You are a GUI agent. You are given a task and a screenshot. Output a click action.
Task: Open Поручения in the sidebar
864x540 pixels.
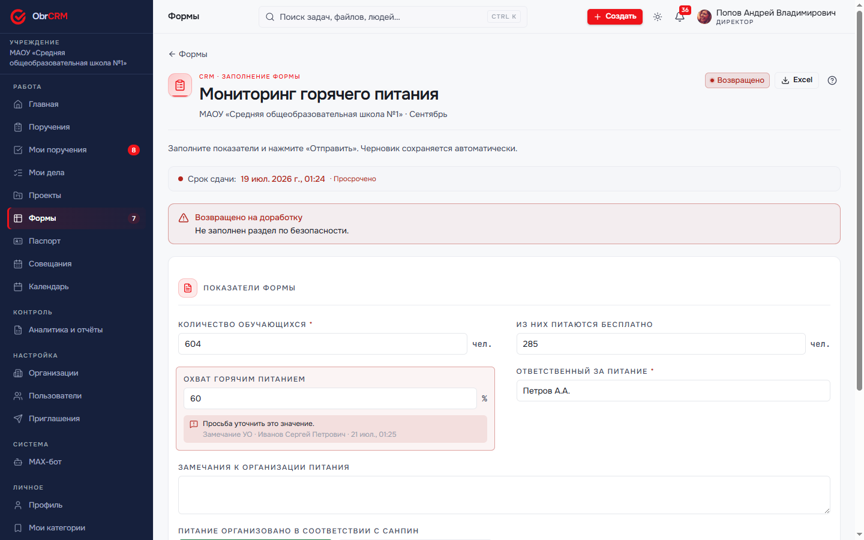pos(76,127)
